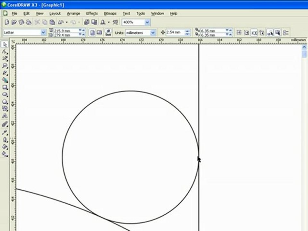Toggle Dynamic Guides
The image size is (308, 231).
click(x=261, y=33)
